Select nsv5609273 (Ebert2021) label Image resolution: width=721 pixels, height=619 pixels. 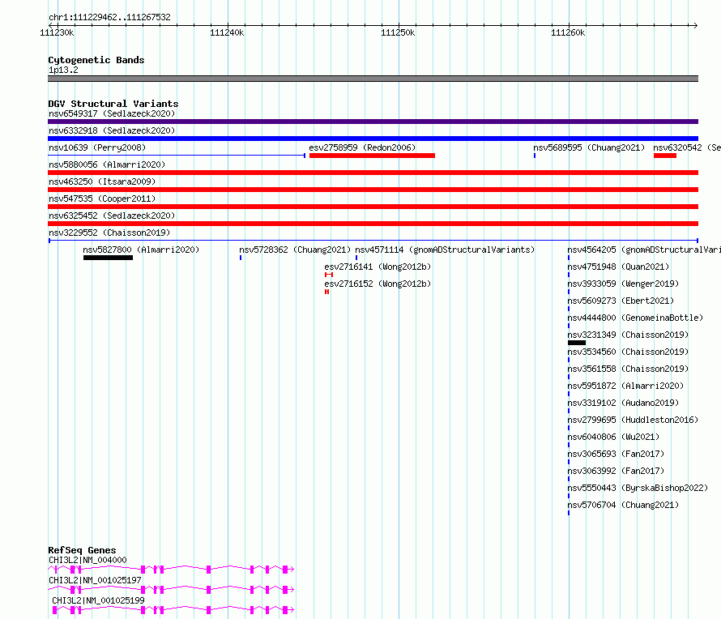tap(621, 301)
